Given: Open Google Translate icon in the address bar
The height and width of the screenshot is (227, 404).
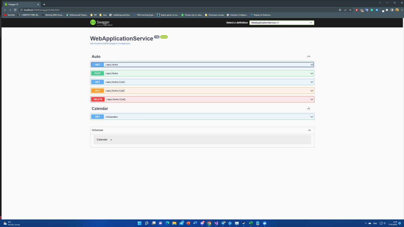Looking at the screenshot, I should coord(341,10).
